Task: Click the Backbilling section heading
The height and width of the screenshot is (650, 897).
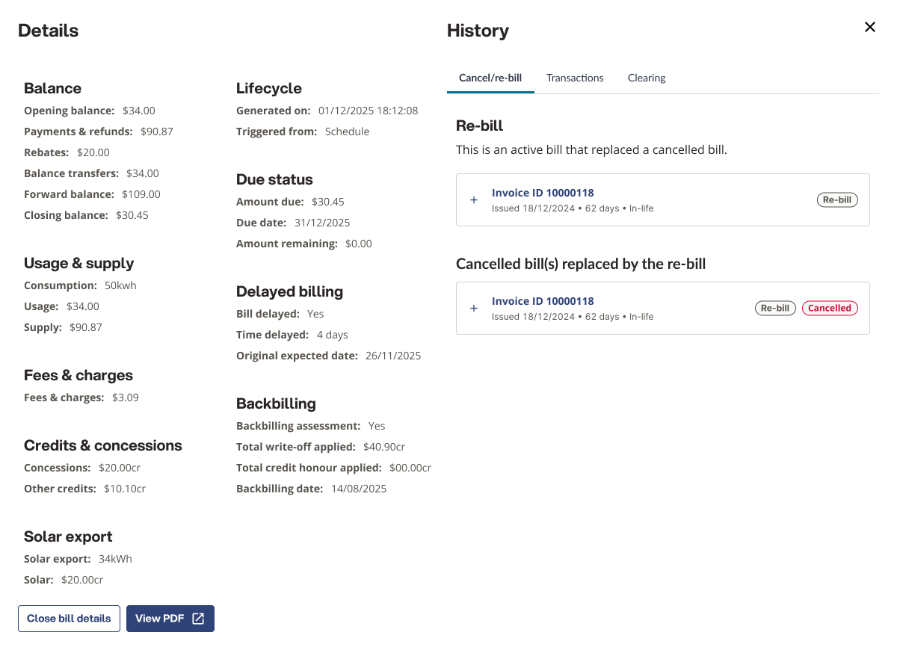Action: point(276,404)
